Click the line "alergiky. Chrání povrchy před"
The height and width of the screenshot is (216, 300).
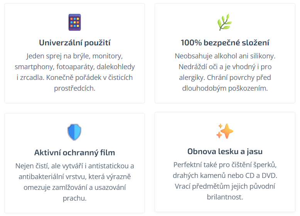[225, 78]
